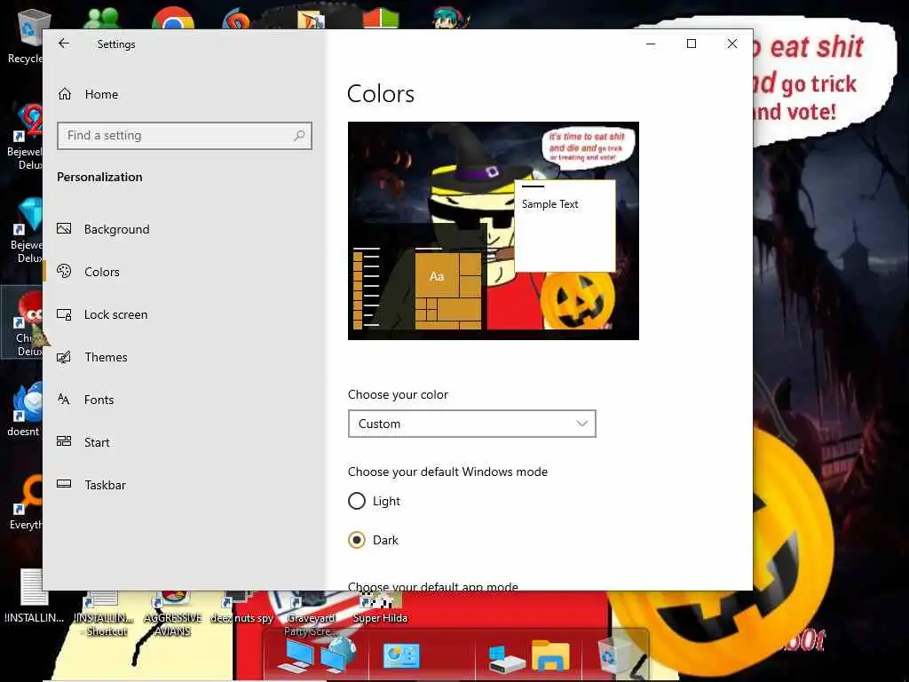Open the Control Panel dock icon
The width and height of the screenshot is (909, 682).
point(401,656)
